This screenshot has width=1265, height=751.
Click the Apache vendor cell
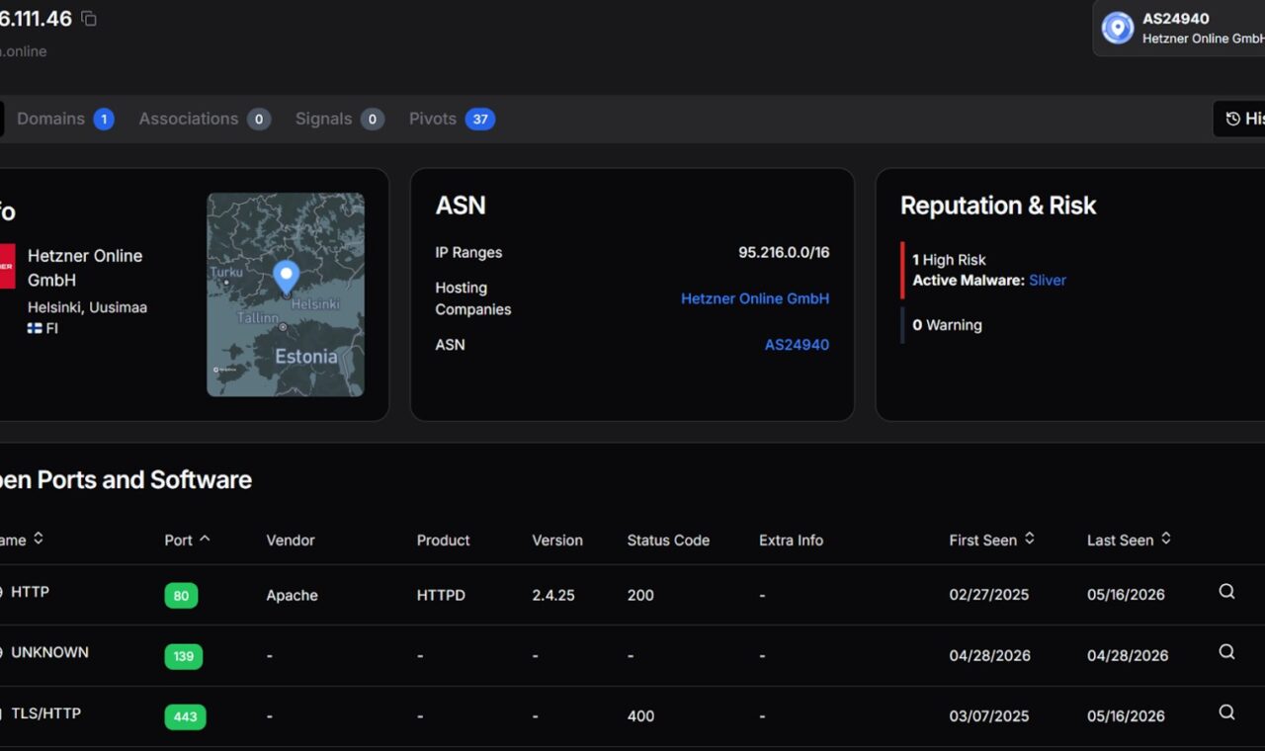point(292,595)
